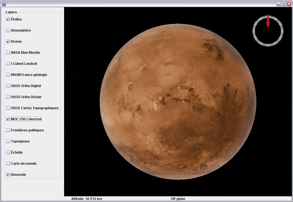The width and height of the screenshot is (293, 202).
Task: Enable USGS Cartes Topographiques layer
Action: [8, 108]
